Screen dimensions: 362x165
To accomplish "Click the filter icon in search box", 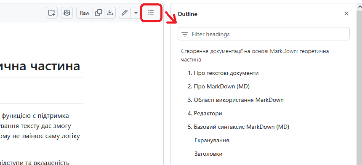I will point(184,35).
